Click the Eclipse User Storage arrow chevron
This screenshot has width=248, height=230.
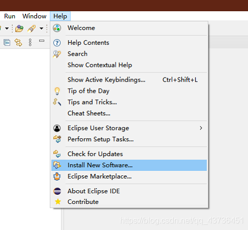201,128
